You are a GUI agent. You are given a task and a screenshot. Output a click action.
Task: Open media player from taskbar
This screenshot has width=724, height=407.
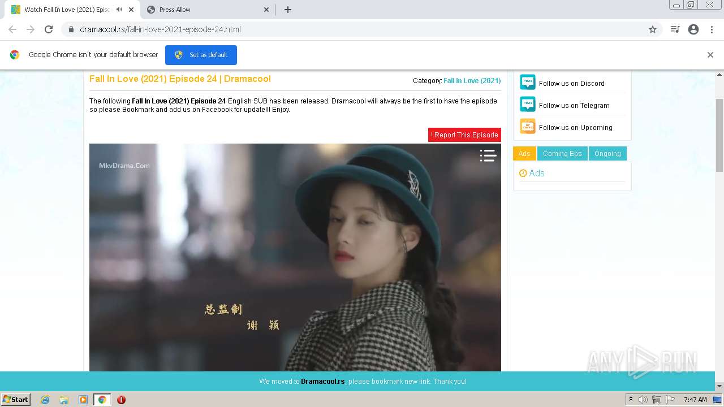point(83,400)
